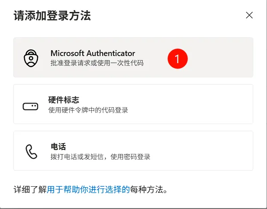Image resolution: width=267 pixels, height=209 pixels.
Task: Select the 硬件标志 option title
Action: click(64, 100)
